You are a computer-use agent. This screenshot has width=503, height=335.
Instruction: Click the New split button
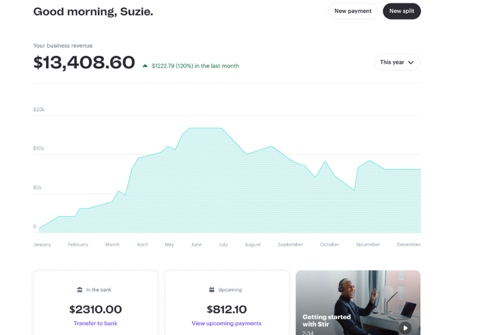[401, 11]
